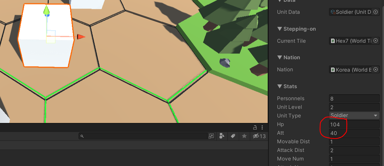This screenshot has height=166, width=384.
Task: Click the red X-axis gizmo arrow
Action: (x=81, y=37)
